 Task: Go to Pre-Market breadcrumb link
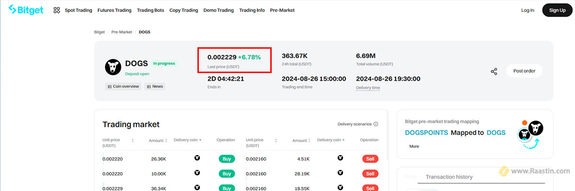(121, 32)
